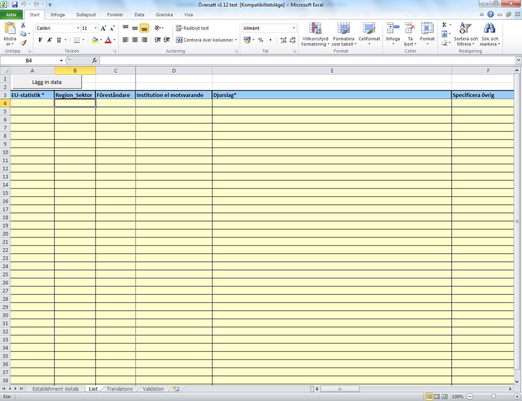
Task: Switch to the Granska ribbon tab
Action: coord(164,15)
